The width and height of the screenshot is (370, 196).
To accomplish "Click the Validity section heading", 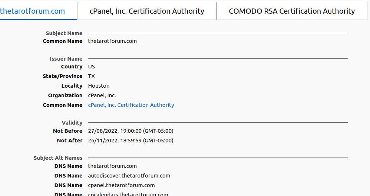I will point(72,123).
